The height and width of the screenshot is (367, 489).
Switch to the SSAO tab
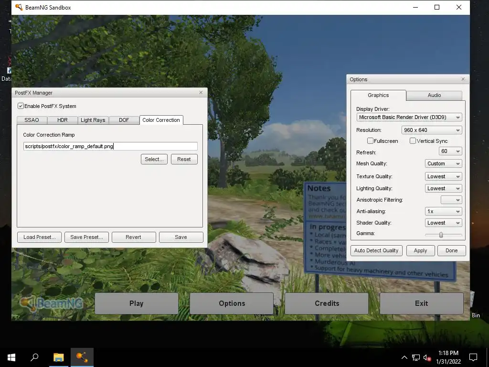tap(32, 120)
